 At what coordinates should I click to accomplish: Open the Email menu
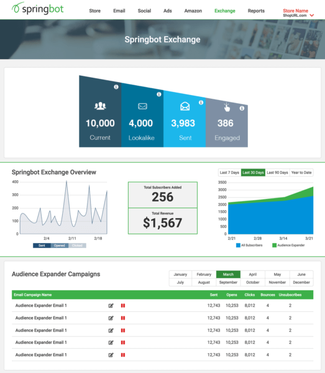(x=119, y=11)
